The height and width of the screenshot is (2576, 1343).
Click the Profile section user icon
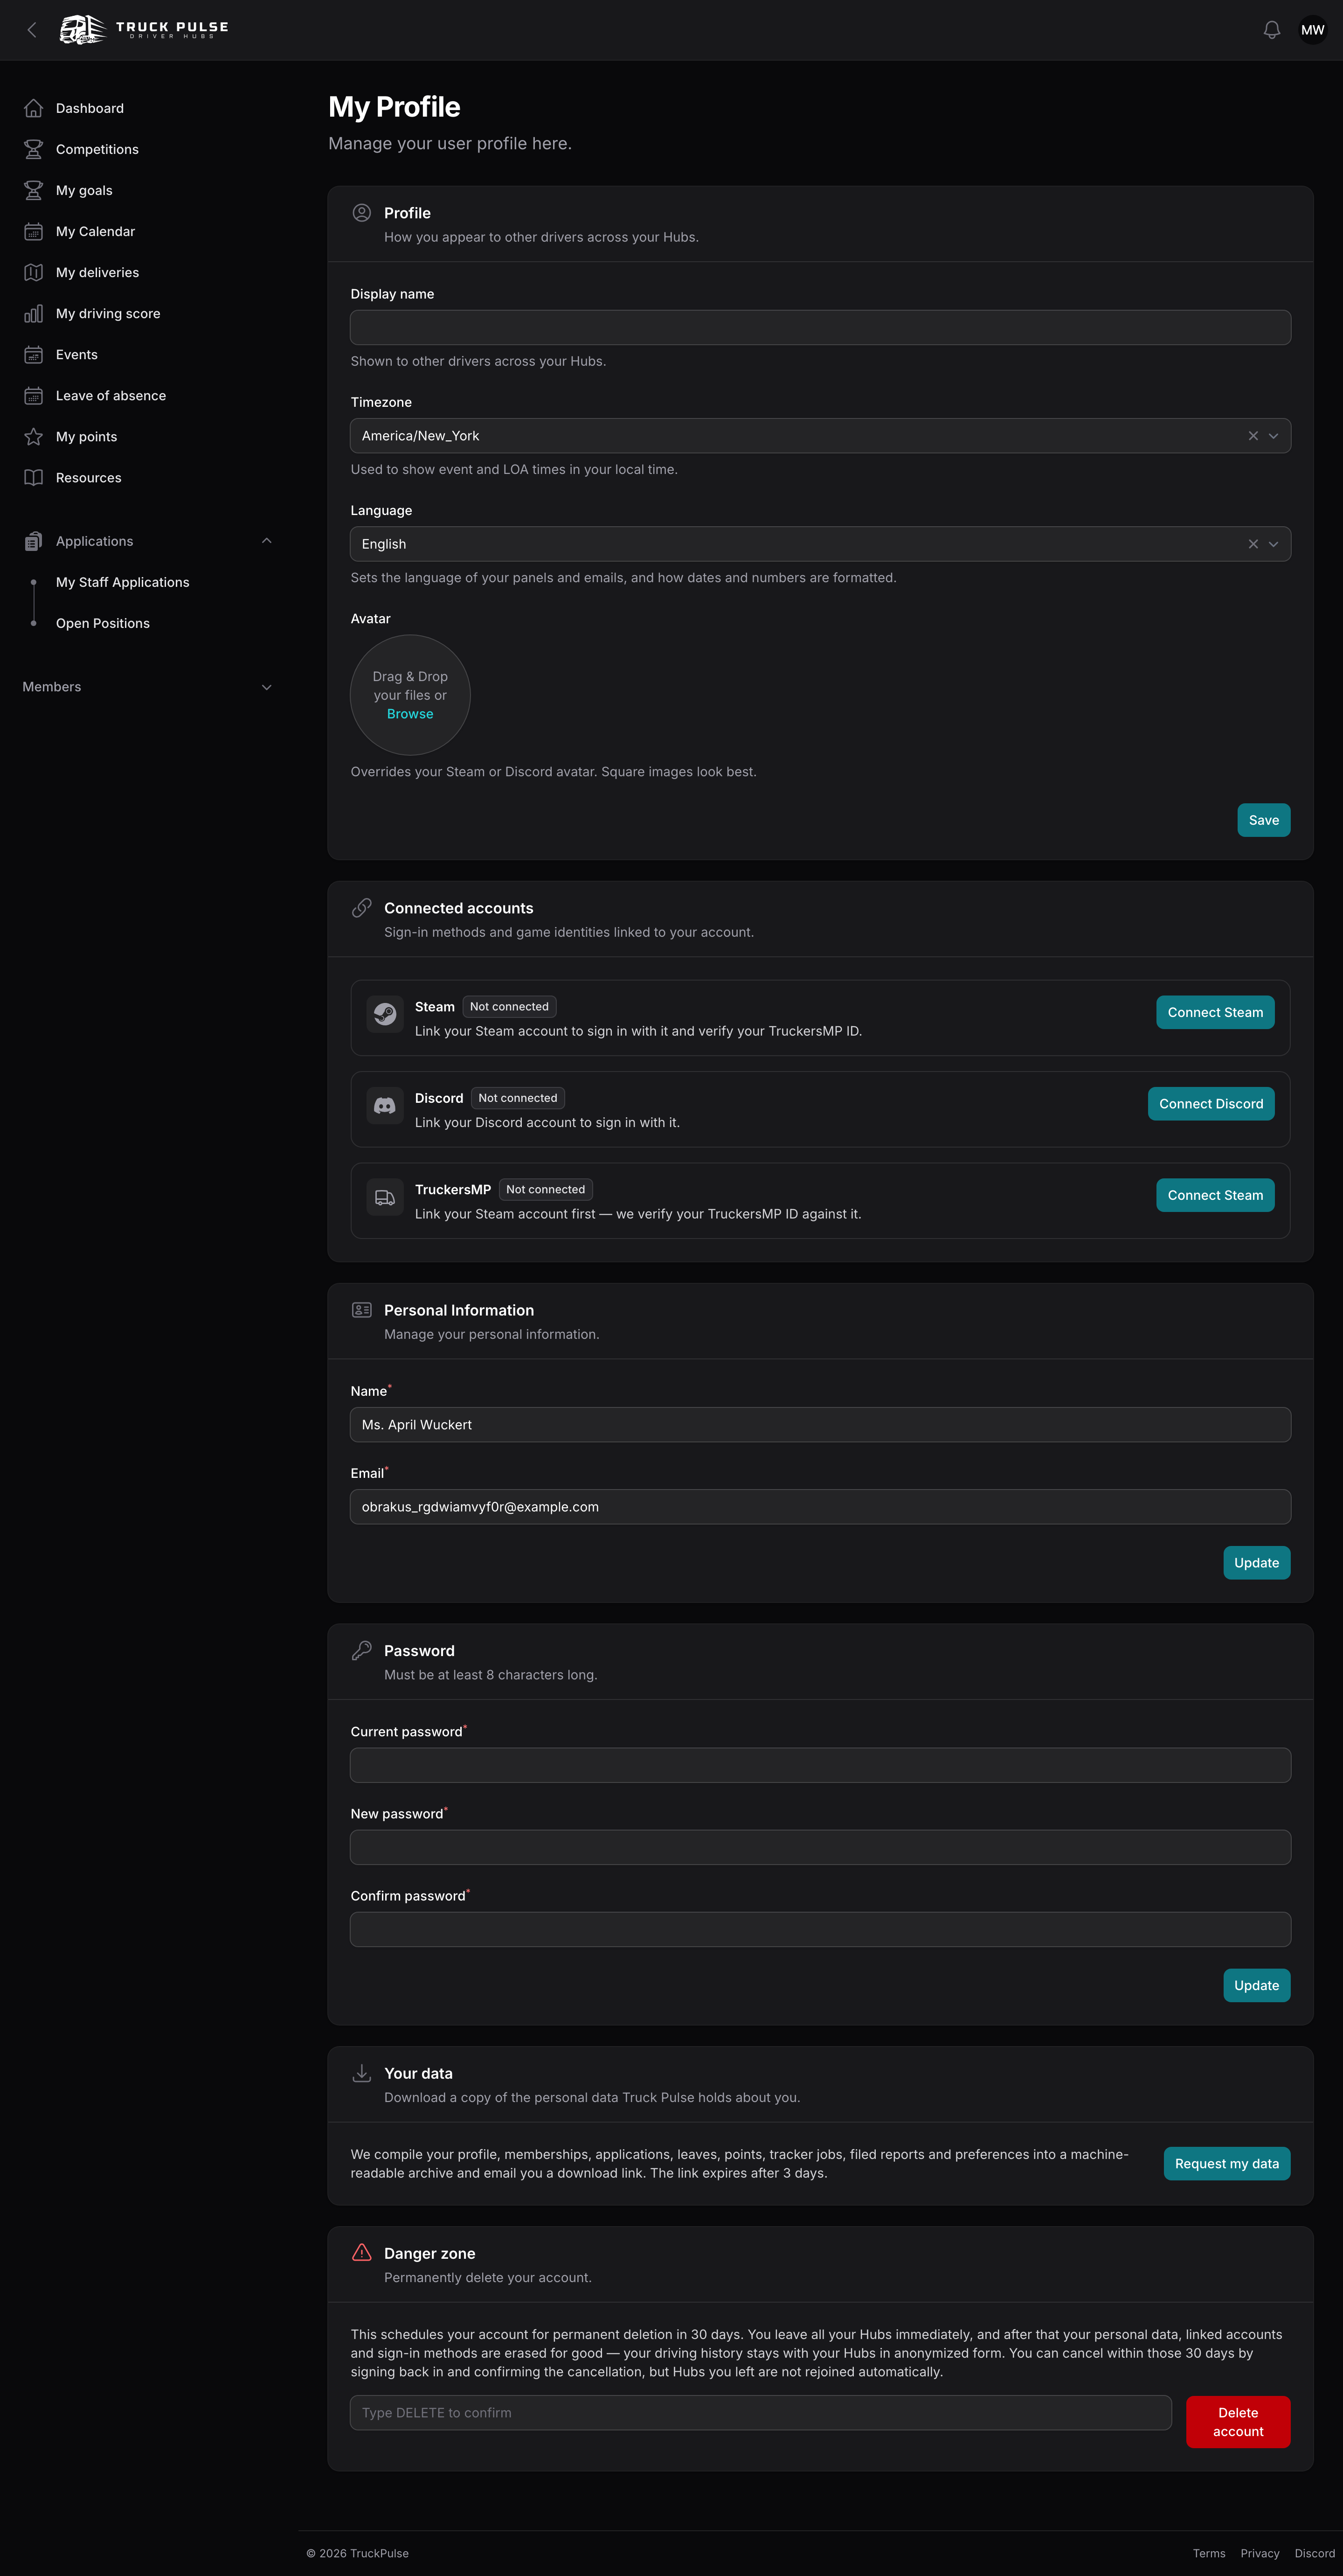click(362, 213)
